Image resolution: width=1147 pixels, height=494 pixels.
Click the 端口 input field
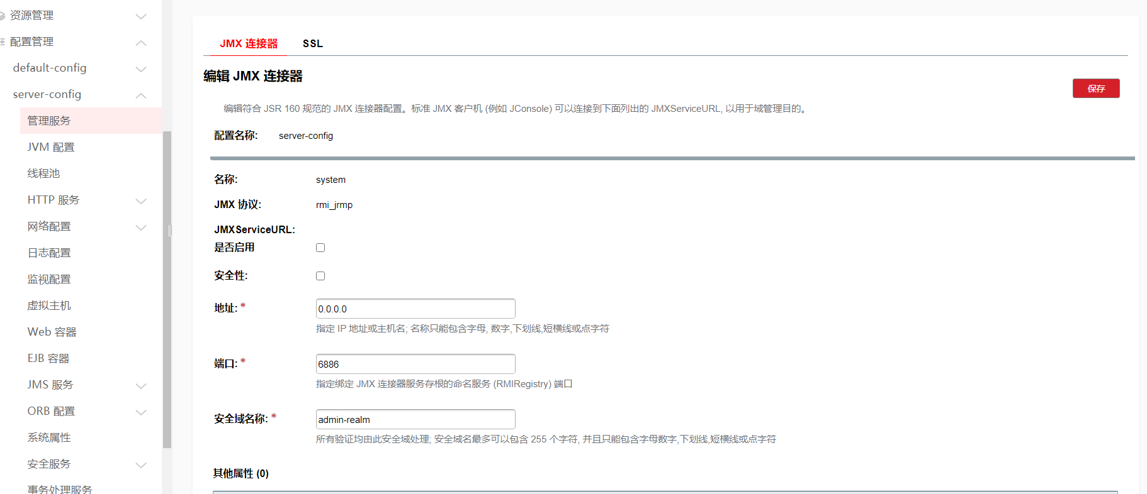[x=415, y=364]
